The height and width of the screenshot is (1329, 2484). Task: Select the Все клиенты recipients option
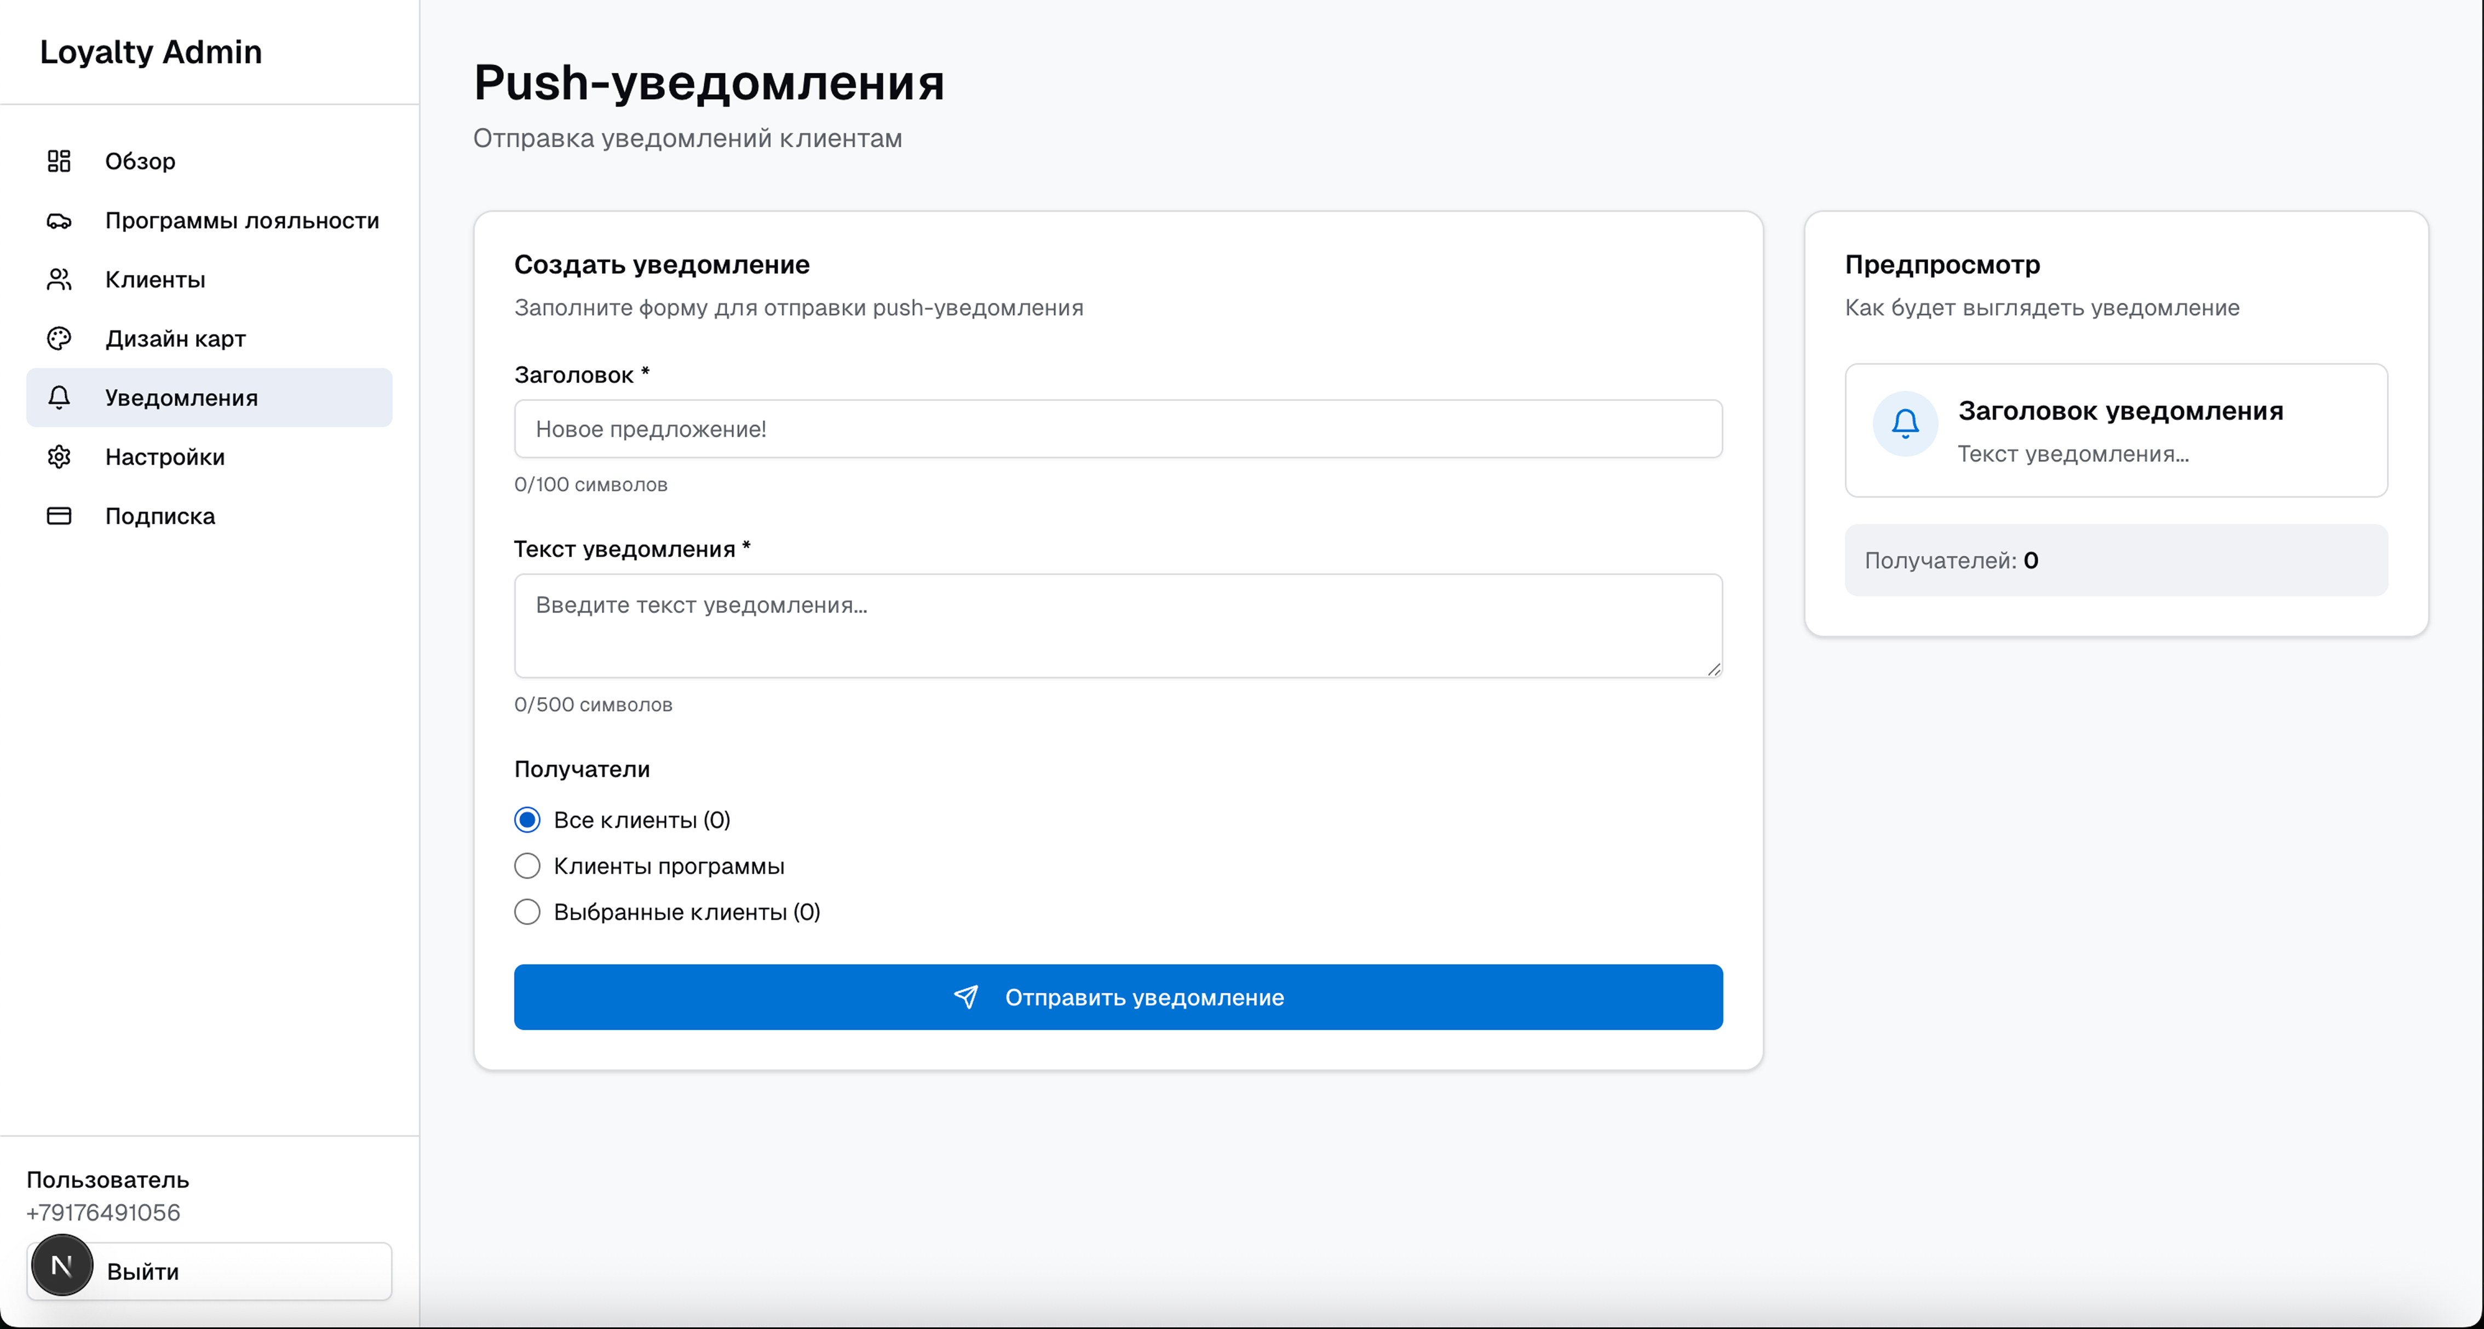(527, 819)
